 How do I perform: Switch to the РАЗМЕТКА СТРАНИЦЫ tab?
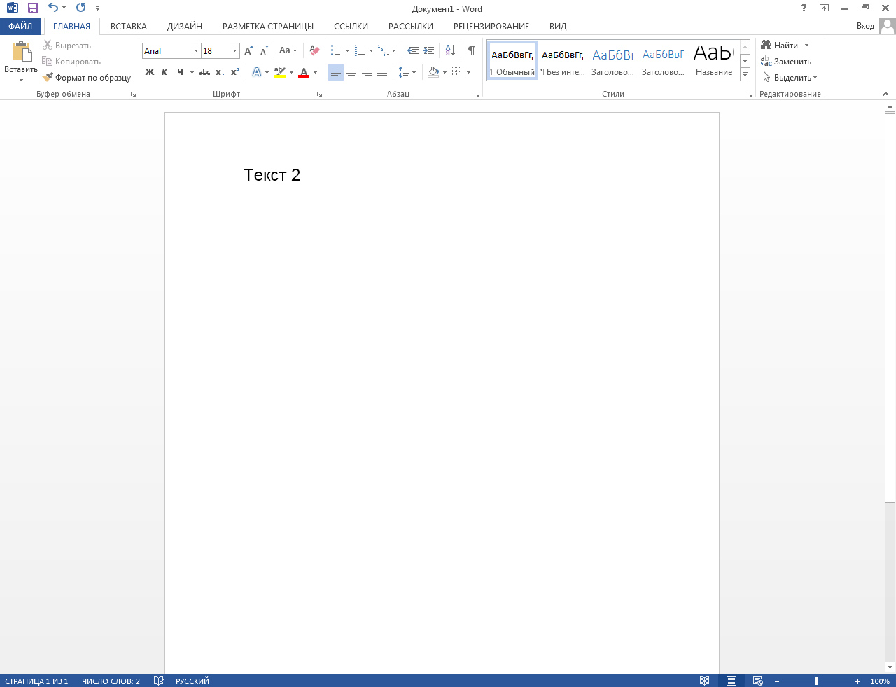268,27
